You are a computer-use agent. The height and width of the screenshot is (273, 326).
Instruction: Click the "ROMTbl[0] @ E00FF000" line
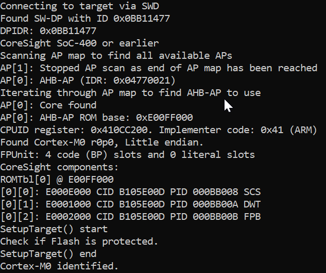[x=57, y=180]
